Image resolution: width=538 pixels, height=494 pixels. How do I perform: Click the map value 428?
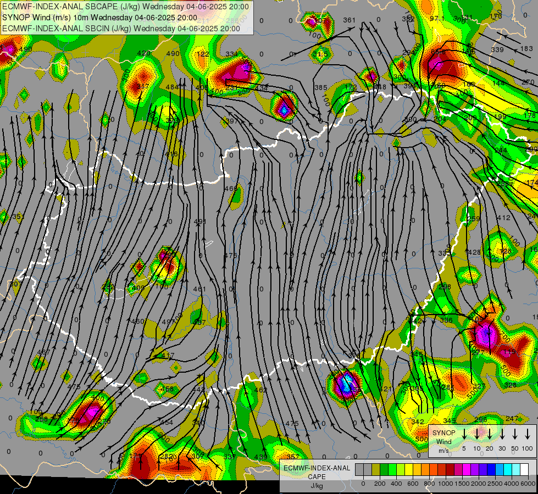473,252
